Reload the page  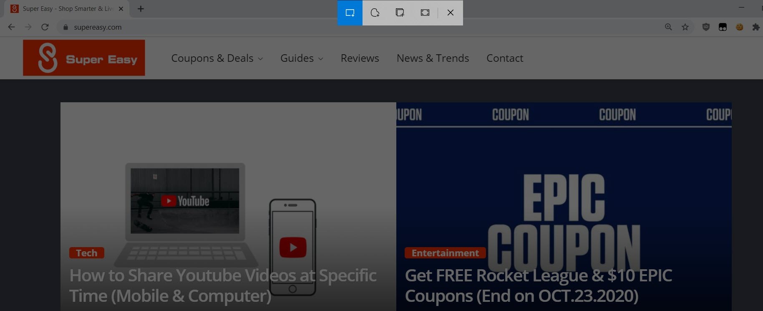coord(45,27)
